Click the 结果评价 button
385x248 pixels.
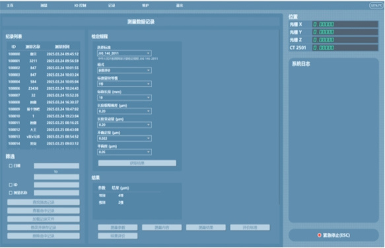[x=118, y=235]
